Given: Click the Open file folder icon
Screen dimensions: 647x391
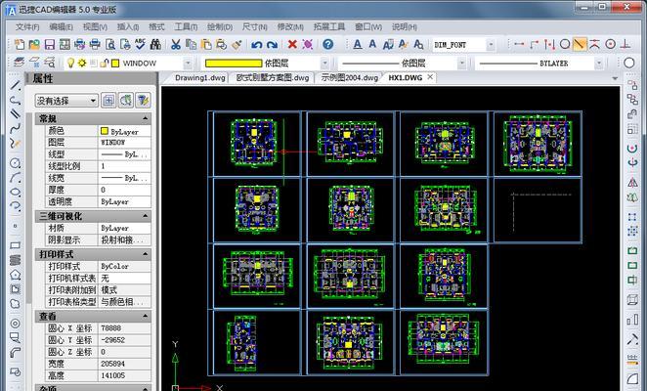Looking at the screenshot, I should pyautogui.click(x=34, y=44).
